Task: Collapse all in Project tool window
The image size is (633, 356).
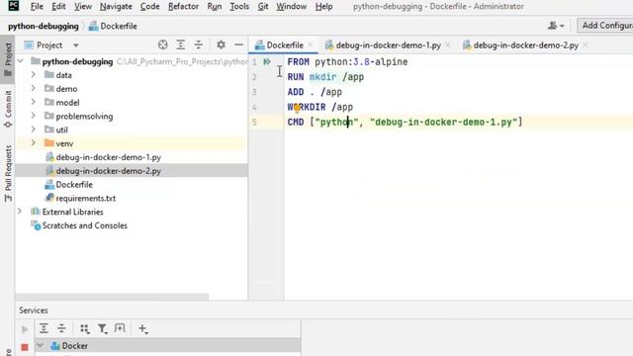Action: point(198,44)
